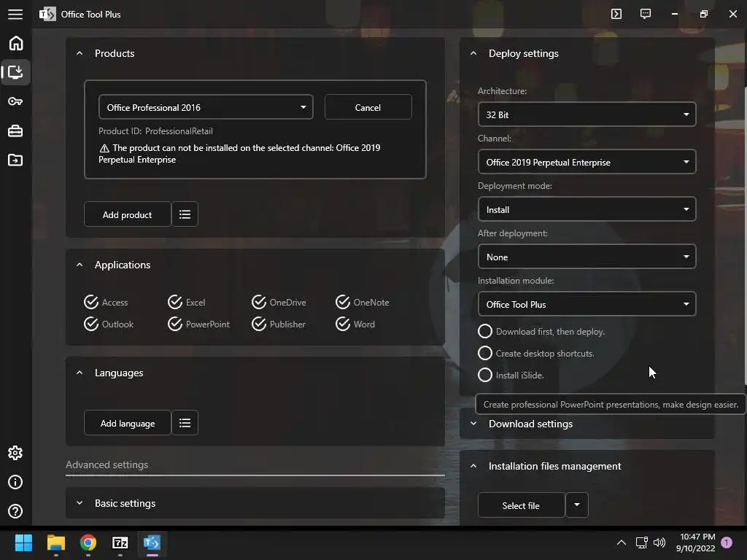The image size is (747, 560).
Task: Open the After deployment None dropdown
Action: (x=587, y=257)
